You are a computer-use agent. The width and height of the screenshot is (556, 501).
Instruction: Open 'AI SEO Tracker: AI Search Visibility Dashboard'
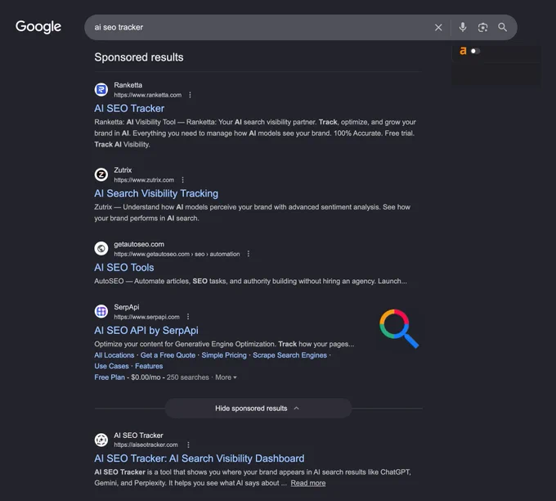(x=200, y=458)
